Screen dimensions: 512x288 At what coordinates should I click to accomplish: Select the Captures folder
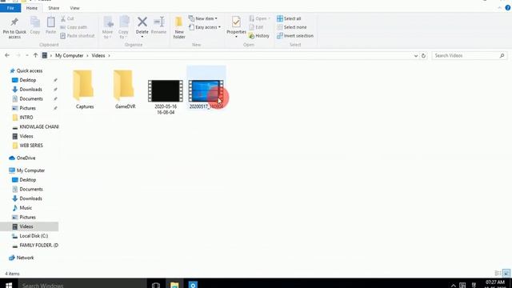pos(84,89)
